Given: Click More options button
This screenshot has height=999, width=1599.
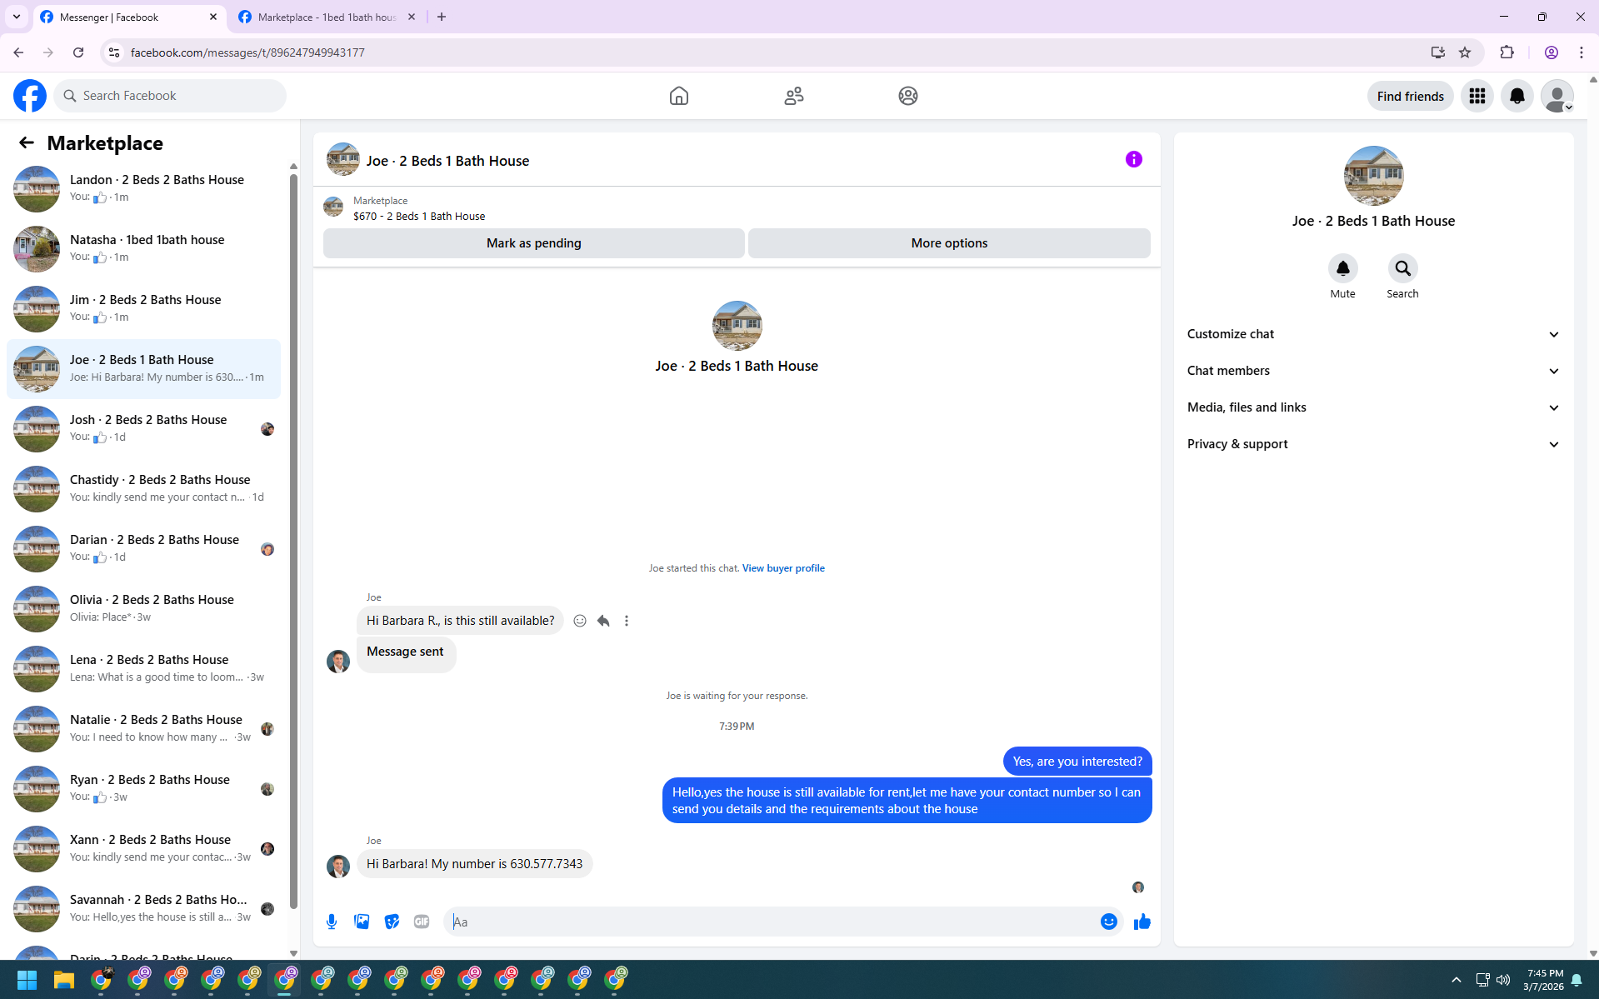Looking at the screenshot, I should pos(949,243).
